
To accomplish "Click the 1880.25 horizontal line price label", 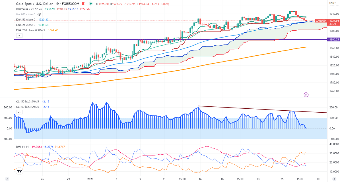I will pyautogui.click(x=333, y=39).
